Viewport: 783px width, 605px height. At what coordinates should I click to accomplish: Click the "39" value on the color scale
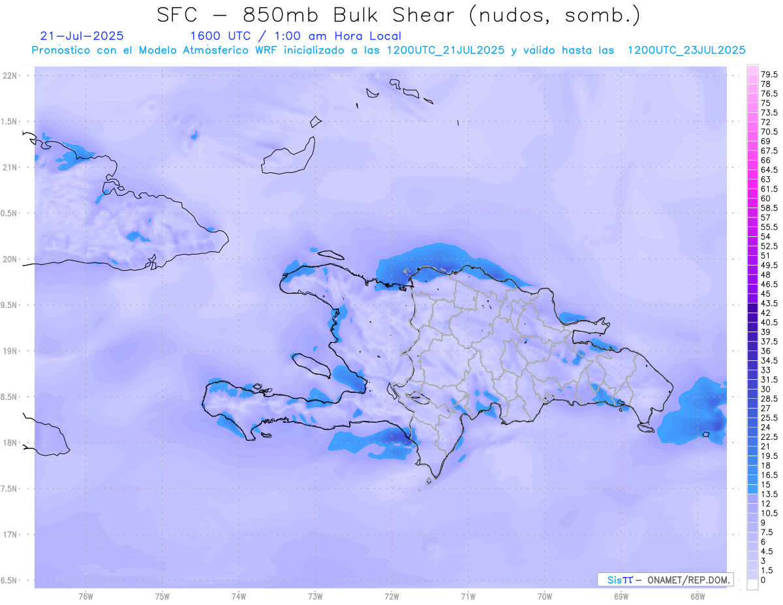click(x=766, y=332)
